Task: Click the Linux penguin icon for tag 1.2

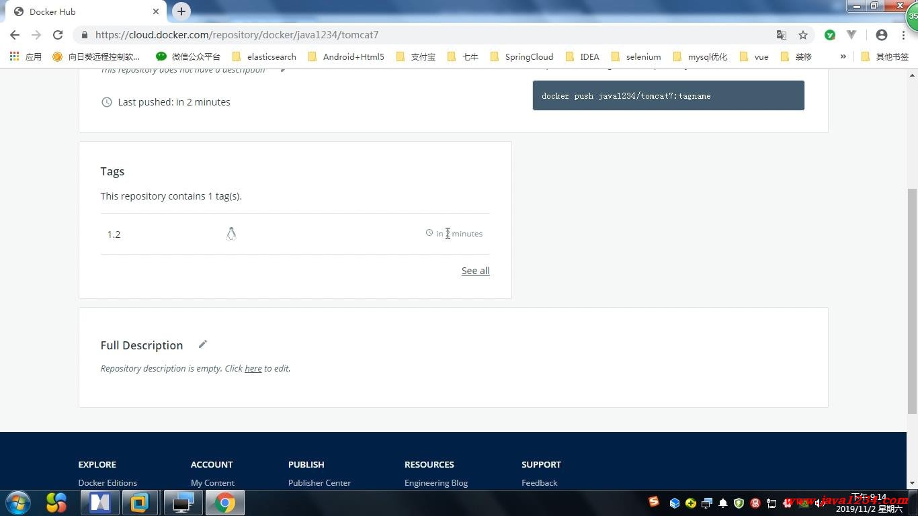Action: 231,234
